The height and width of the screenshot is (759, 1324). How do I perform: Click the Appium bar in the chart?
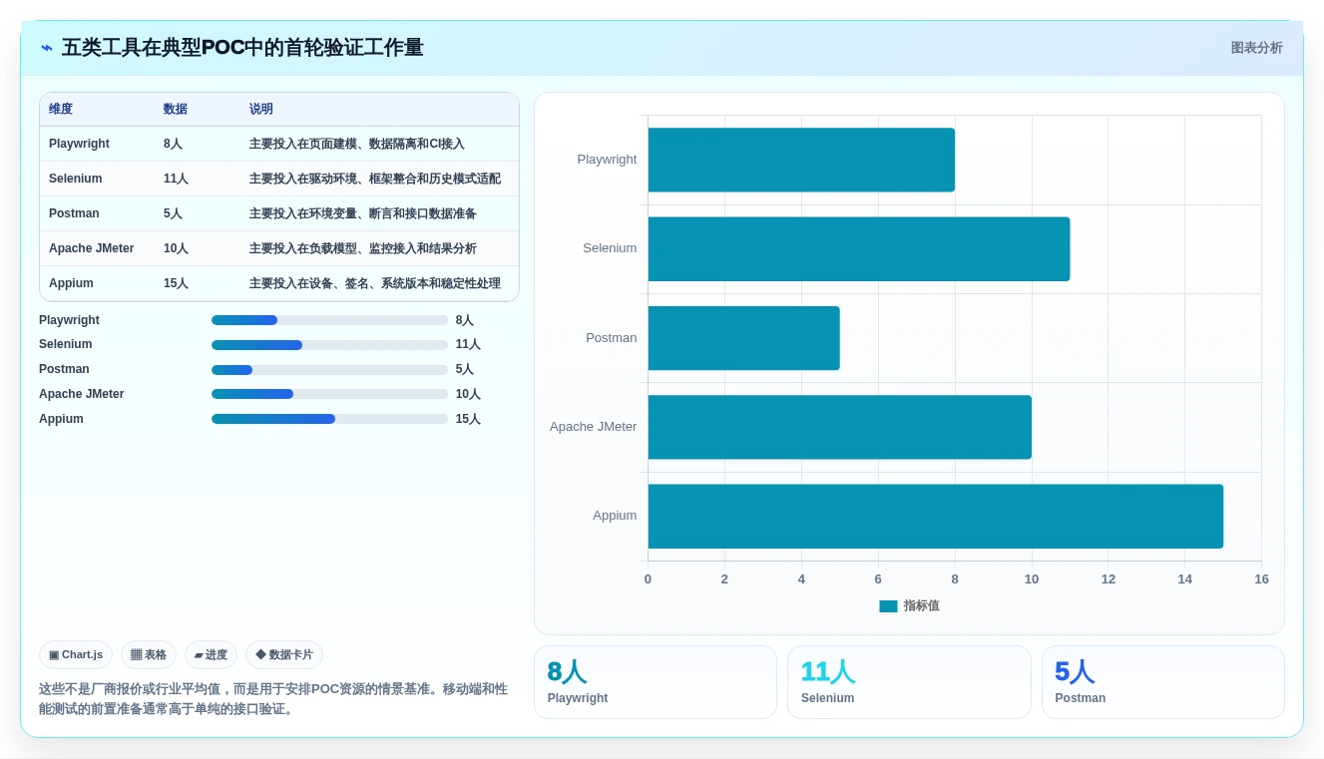[936, 517]
